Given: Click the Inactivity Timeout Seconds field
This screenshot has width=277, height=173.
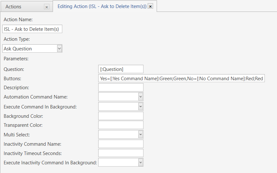Looking at the screenshot, I should click(121, 153).
